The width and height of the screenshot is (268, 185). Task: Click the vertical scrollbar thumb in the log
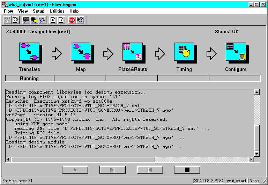pyautogui.click(x=256, y=138)
